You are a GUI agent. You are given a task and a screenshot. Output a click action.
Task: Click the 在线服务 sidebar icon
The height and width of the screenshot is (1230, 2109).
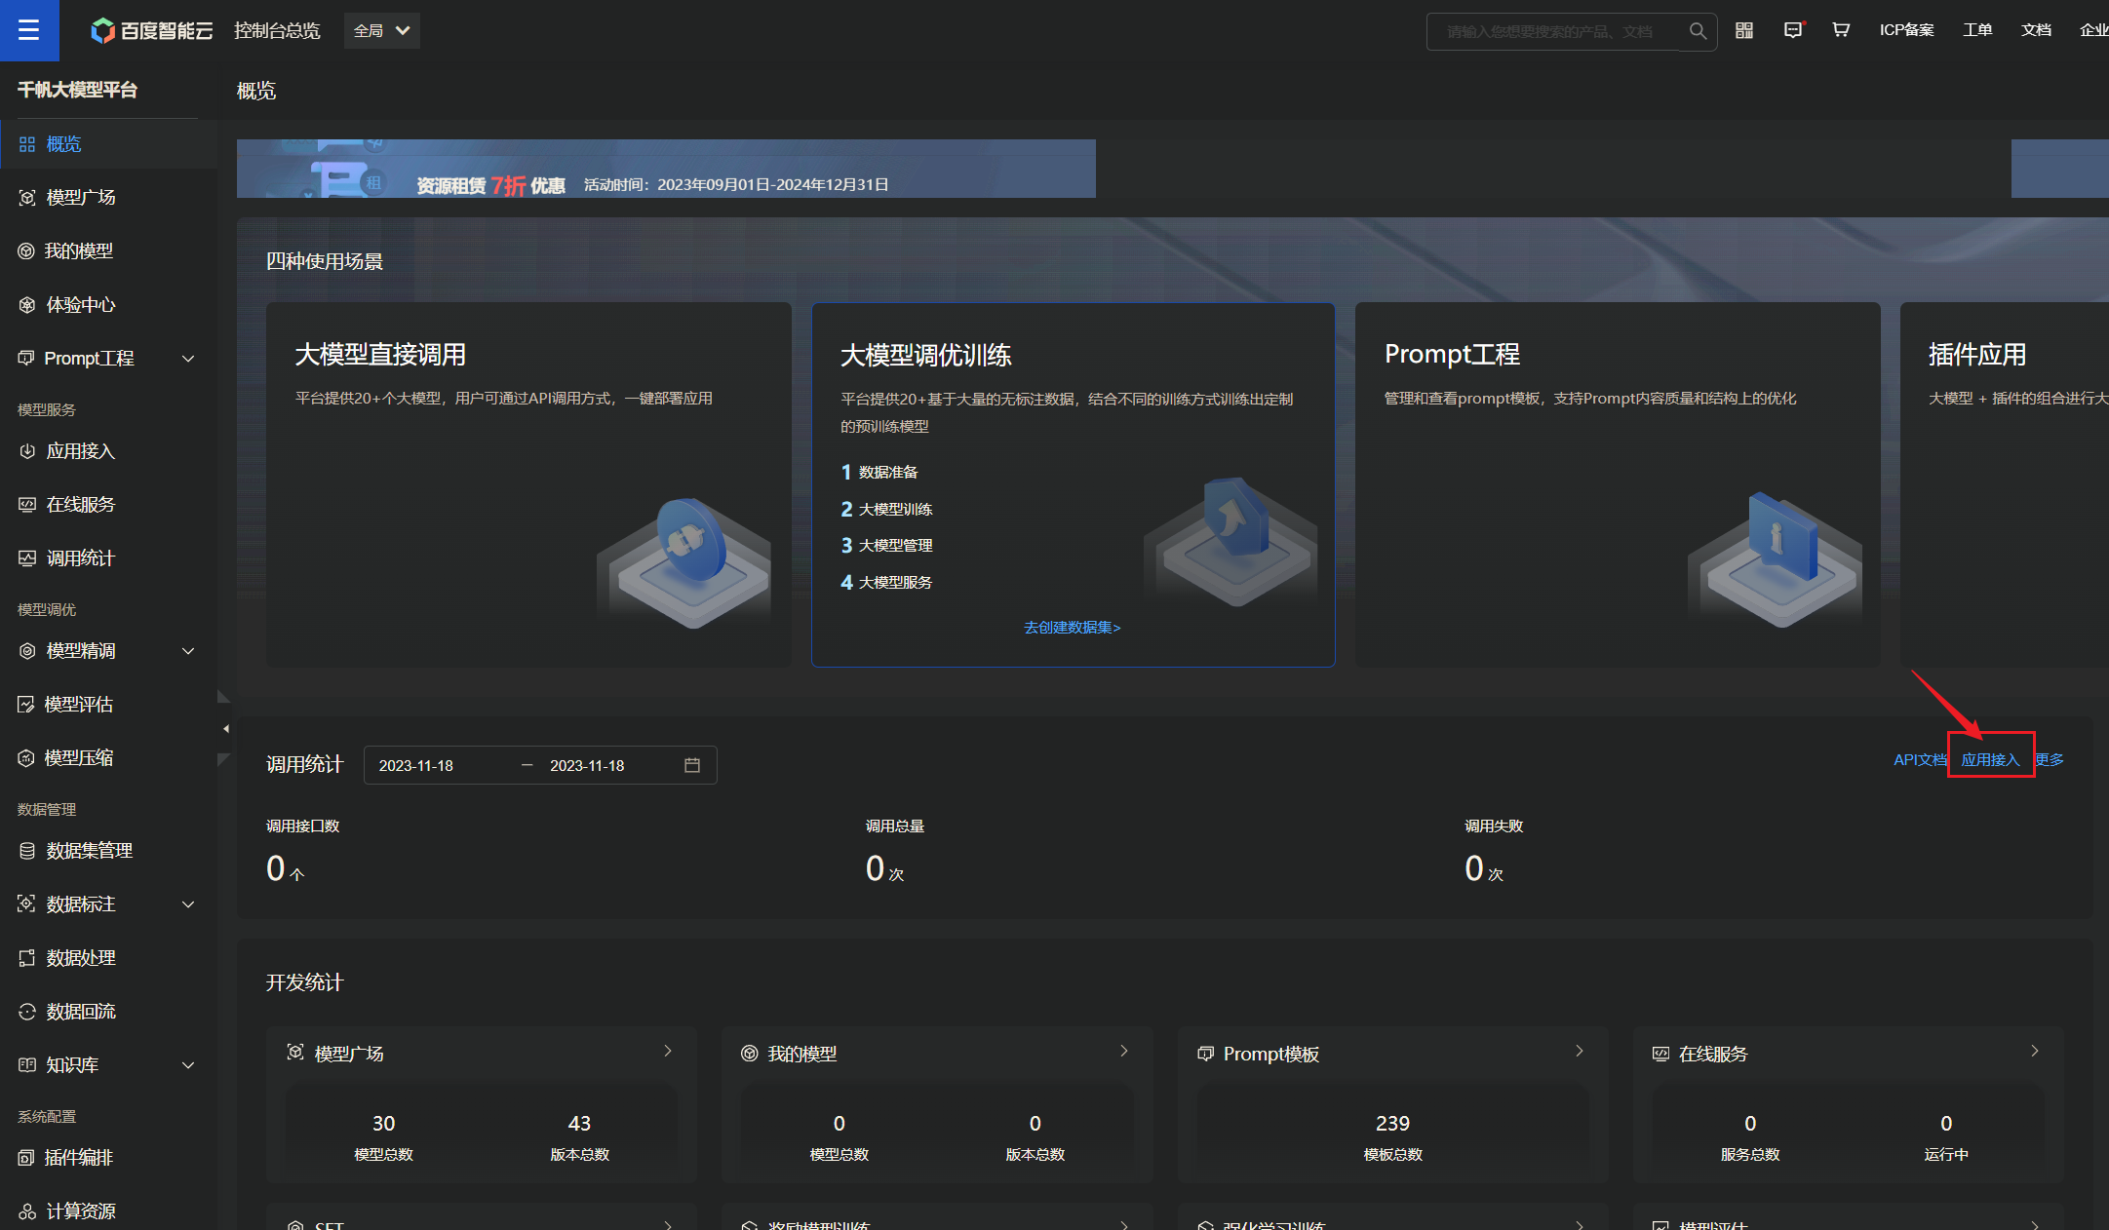click(x=27, y=505)
